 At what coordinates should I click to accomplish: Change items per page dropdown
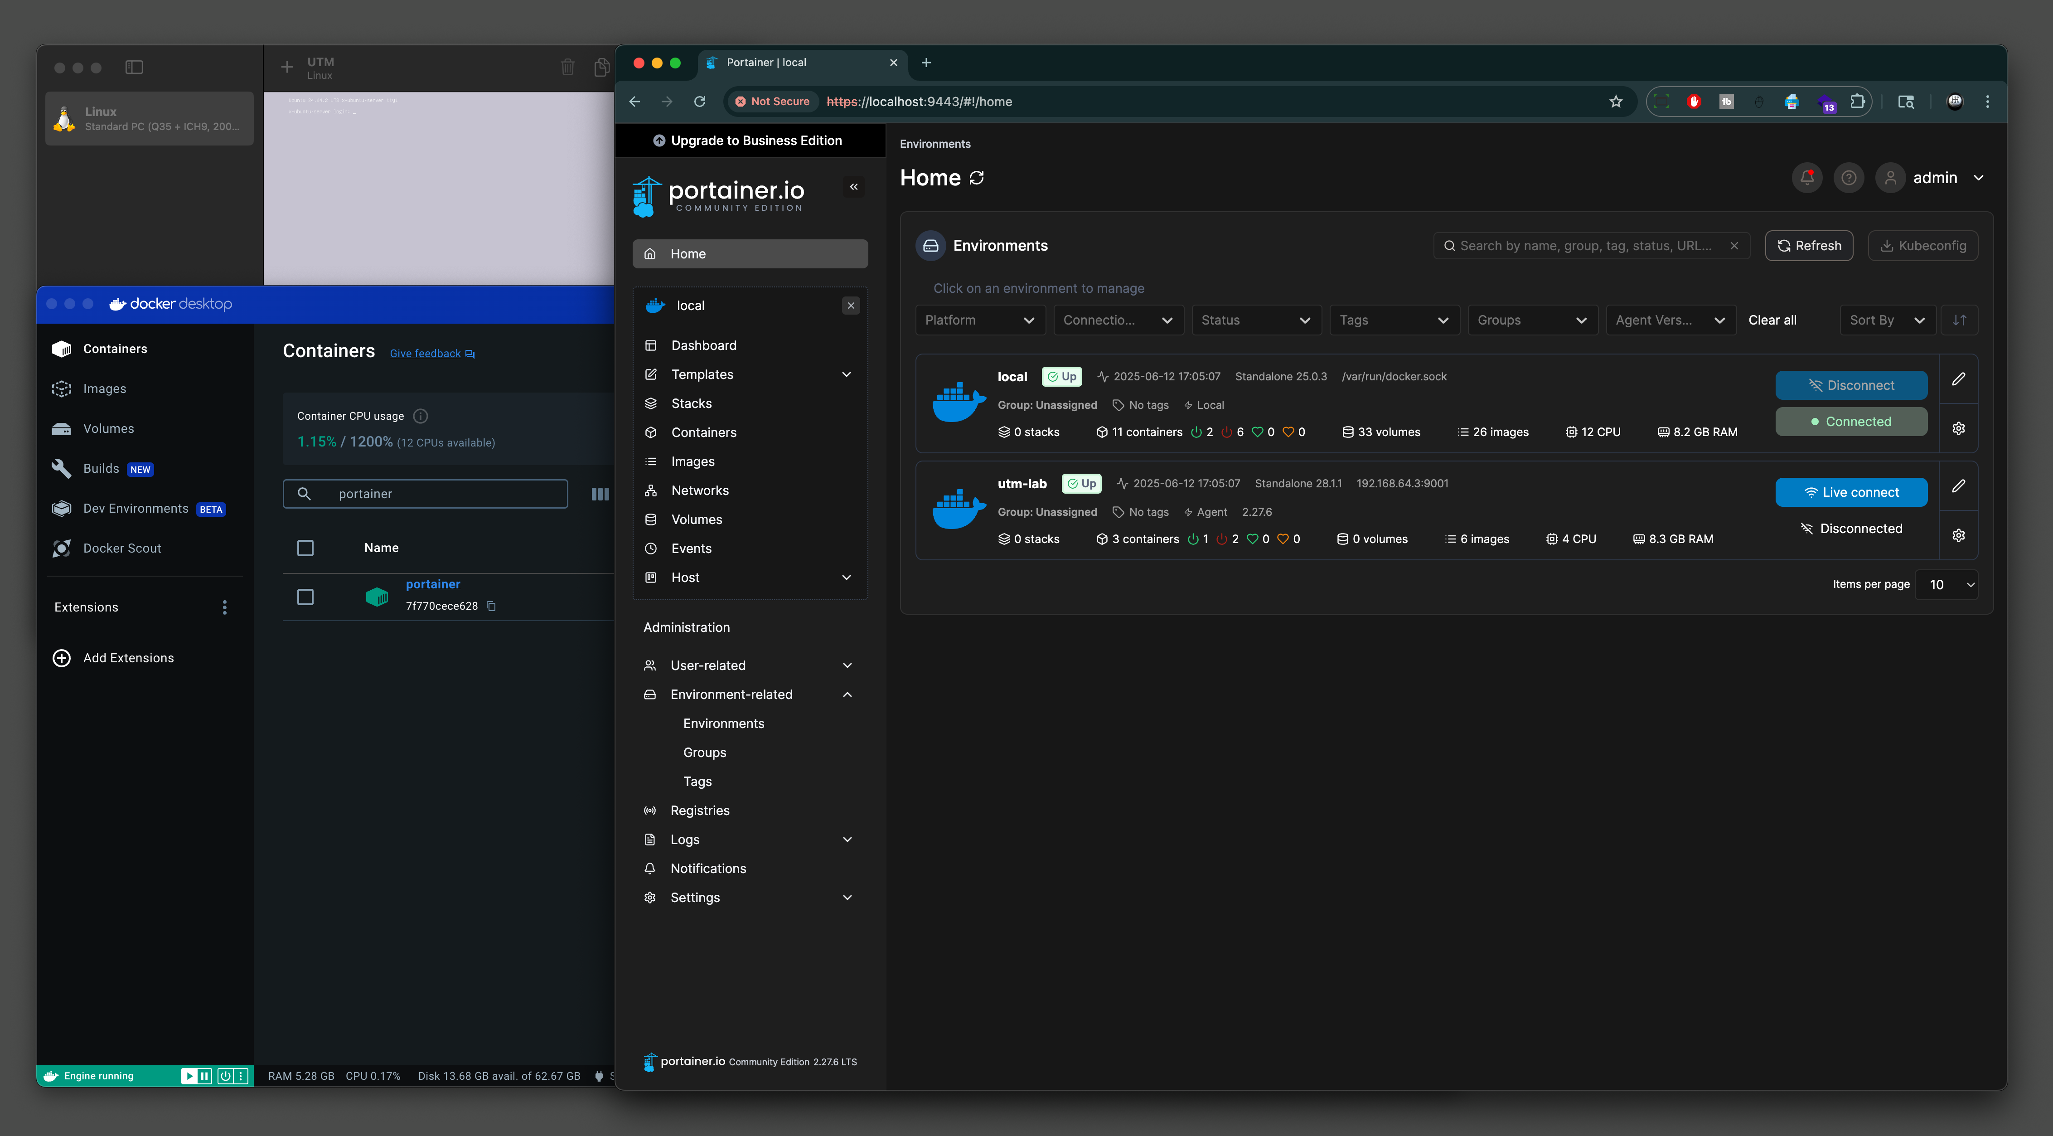pyautogui.click(x=1946, y=584)
